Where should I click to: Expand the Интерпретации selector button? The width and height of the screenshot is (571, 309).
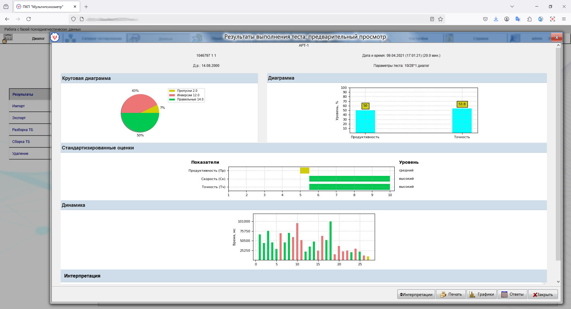pyautogui.click(x=416, y=294)
